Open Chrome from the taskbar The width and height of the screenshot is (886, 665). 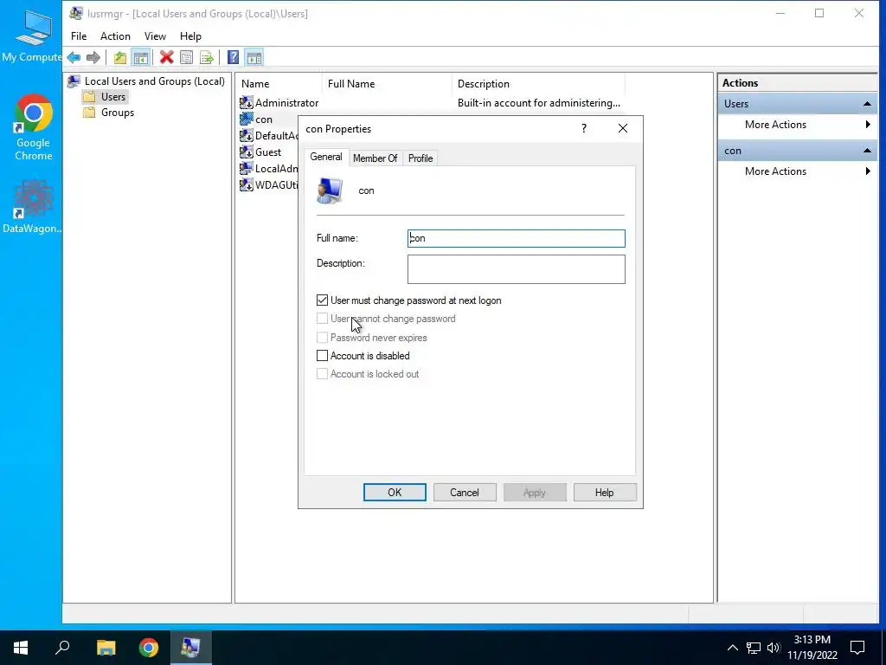pos(149,648)
